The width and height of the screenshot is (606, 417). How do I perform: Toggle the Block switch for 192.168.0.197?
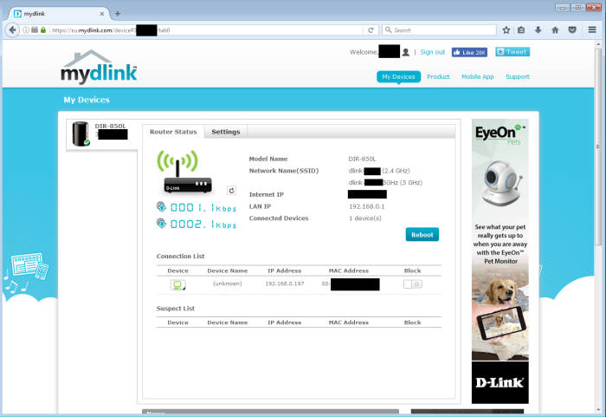coord(412,284)
